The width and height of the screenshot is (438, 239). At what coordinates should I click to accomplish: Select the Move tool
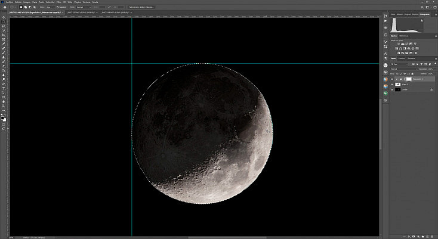[x=4, y=17]
